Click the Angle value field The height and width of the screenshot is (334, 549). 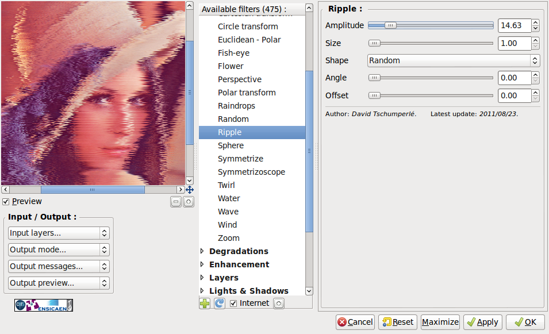[x=515, y=78]
